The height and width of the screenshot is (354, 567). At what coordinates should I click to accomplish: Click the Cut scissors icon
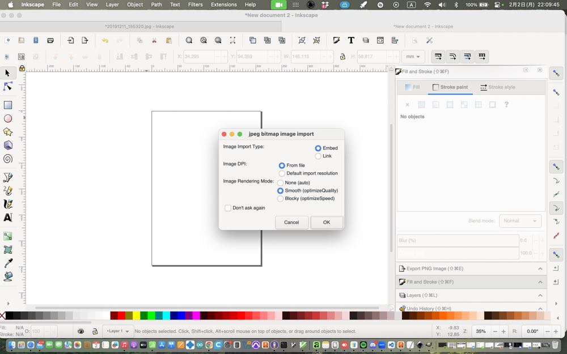point(154,40)
